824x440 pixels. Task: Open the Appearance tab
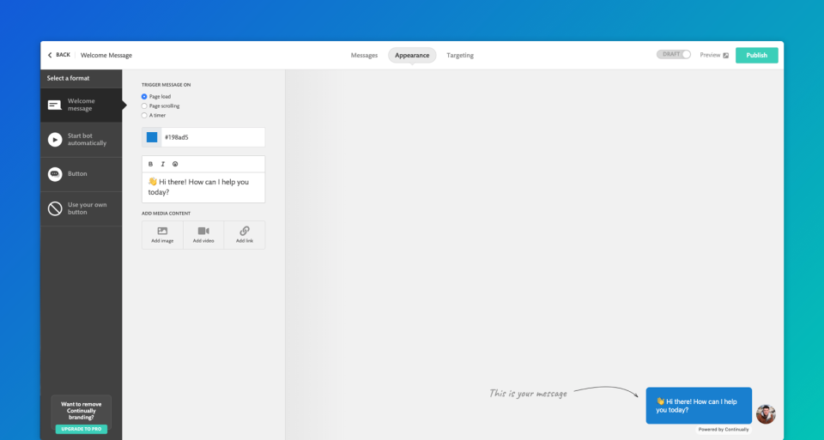tap(412, 55)
